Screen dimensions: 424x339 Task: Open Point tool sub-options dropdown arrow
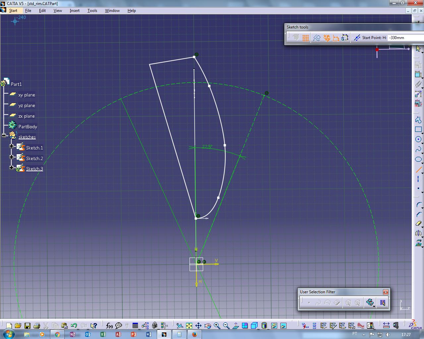(422, 192)
